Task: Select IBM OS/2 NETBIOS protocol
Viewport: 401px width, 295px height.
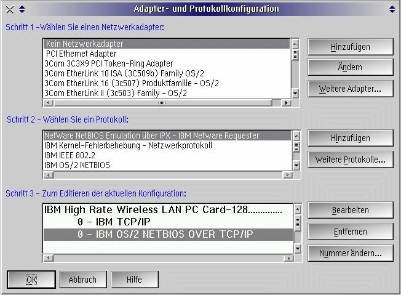Action: pyautogui.click(x=167, y=165)
